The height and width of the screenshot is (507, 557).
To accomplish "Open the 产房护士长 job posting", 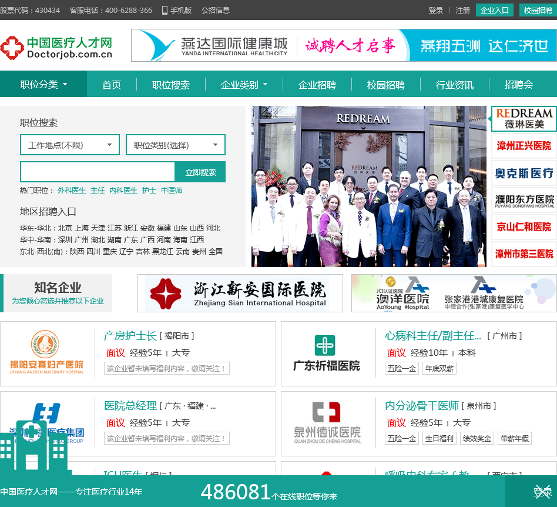I will pyautogui.click(x=130, y=336).
